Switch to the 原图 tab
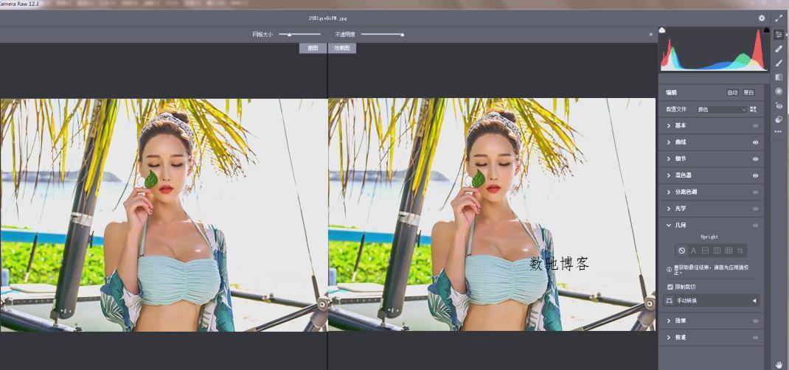Screen dimensions: 789x370 pos(313,48)
